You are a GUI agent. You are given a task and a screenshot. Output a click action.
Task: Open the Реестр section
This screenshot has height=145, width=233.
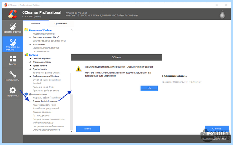click(13, 60)
